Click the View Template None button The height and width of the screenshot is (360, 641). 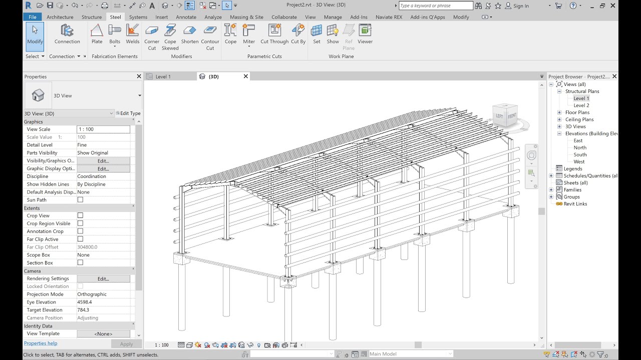coord(103,333)
